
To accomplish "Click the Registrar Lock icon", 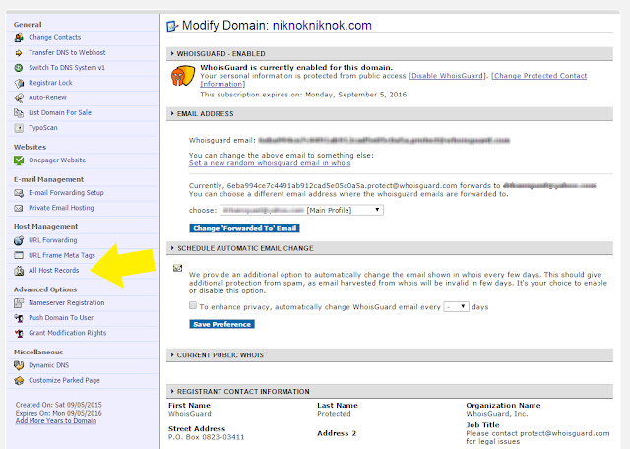I will click(19, 83).
